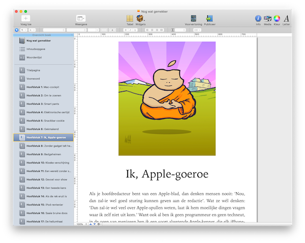Image resolution: width=305 pixels, height=243 pixels.
Task: Open the line spacing value field
Action: 180,30
